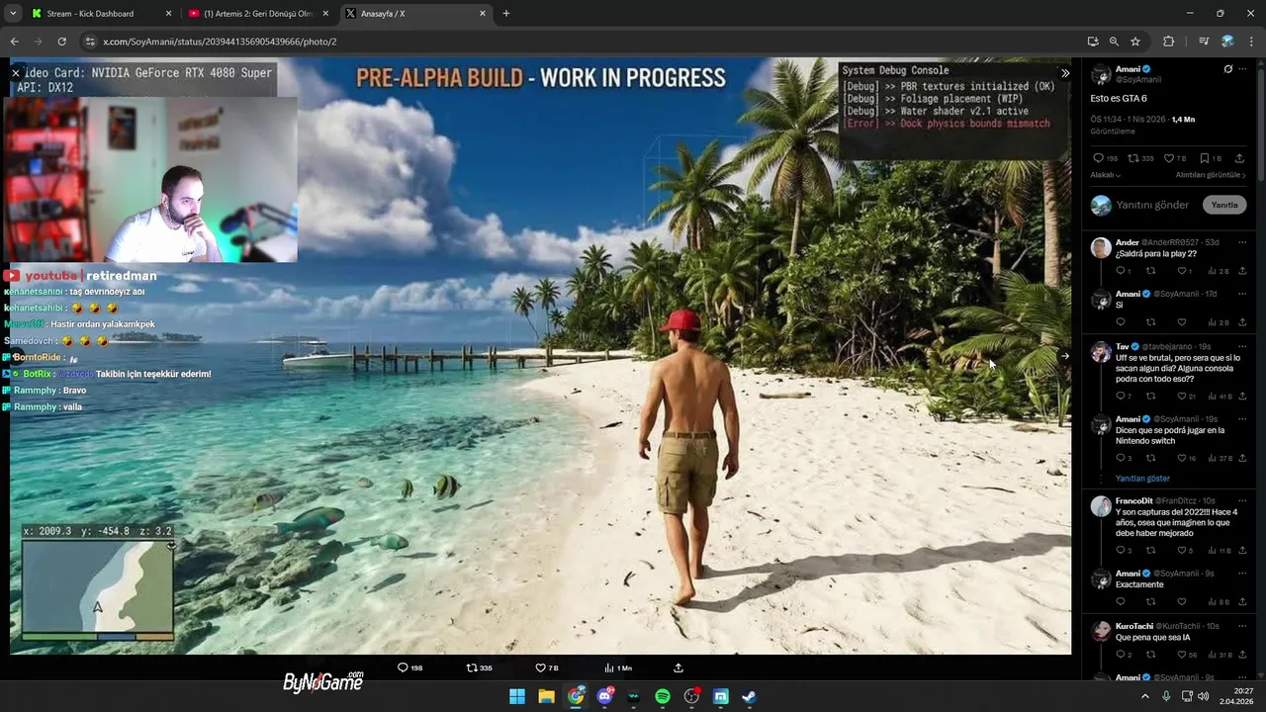
Task: Like FrancoDit's reply (5 likes)
Action: pos(1182,550)
